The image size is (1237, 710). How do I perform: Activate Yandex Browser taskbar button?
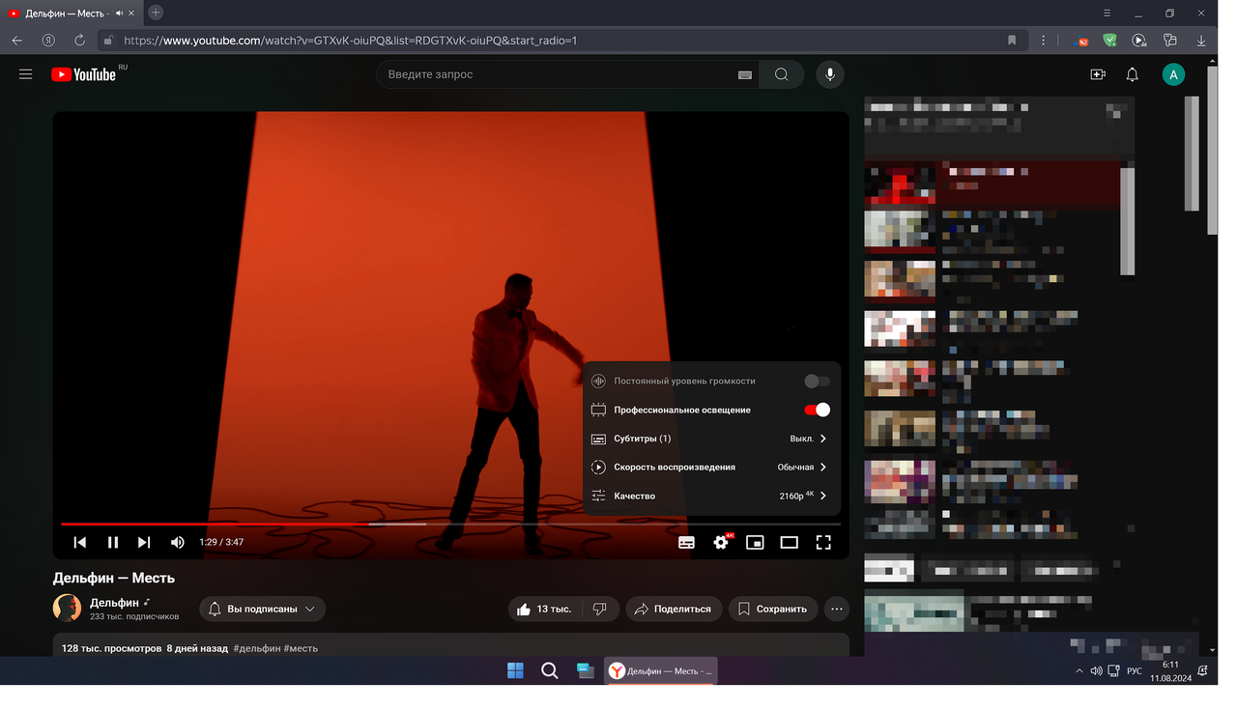(x=661, y=670)
